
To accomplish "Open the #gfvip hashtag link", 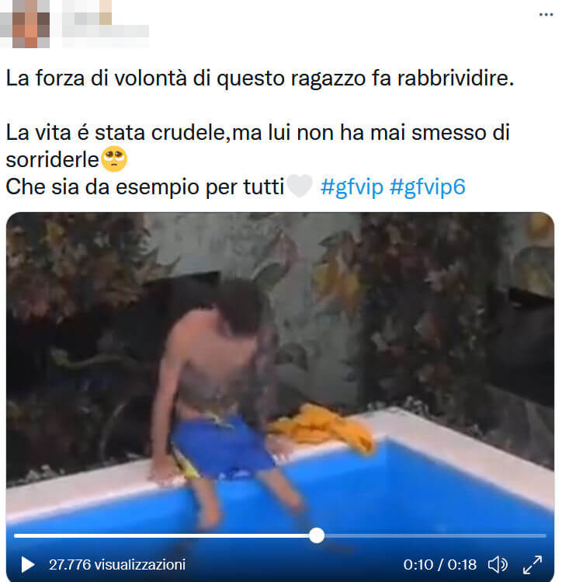I will (x=352, y=186).
